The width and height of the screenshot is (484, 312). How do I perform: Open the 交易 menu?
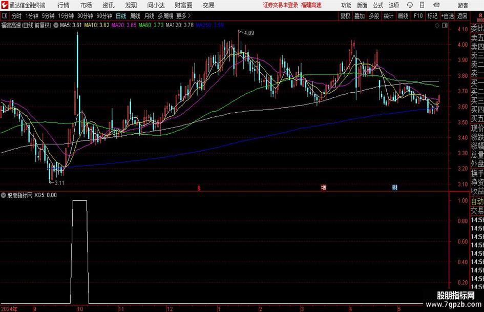click(x=208, y=5)
